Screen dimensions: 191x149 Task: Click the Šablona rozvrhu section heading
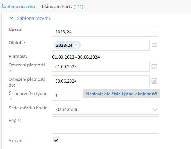click(34, 18)
